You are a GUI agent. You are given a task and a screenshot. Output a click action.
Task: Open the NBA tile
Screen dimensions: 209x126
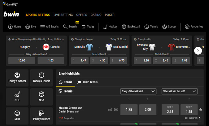[41, 97]
